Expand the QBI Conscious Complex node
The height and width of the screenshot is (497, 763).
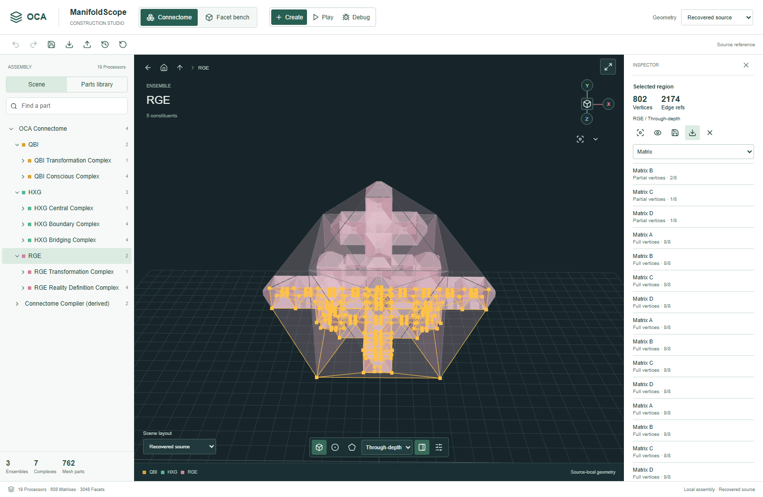click(23, 176)
